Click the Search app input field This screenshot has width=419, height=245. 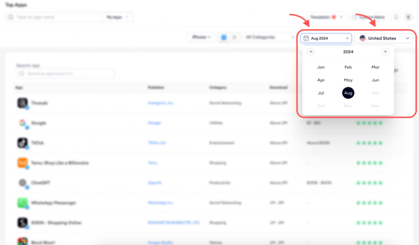tap(66, 74)
